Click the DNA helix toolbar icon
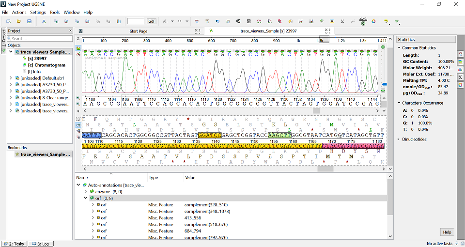Image resolution: width=465 pixels, height=247 pixels. pyautogui.click(x=342, y=21)
